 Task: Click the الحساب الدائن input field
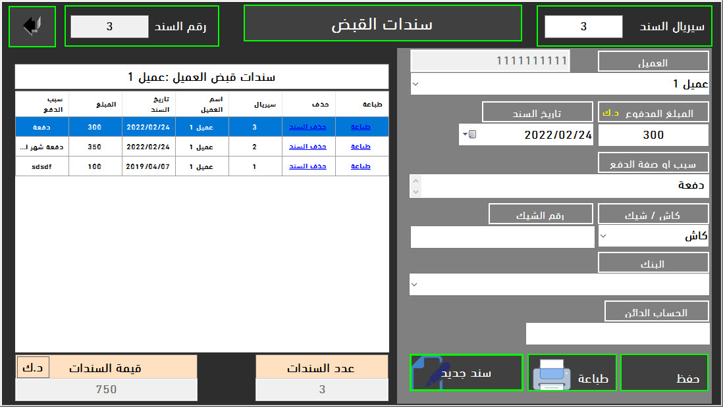(x=618, y=333)
